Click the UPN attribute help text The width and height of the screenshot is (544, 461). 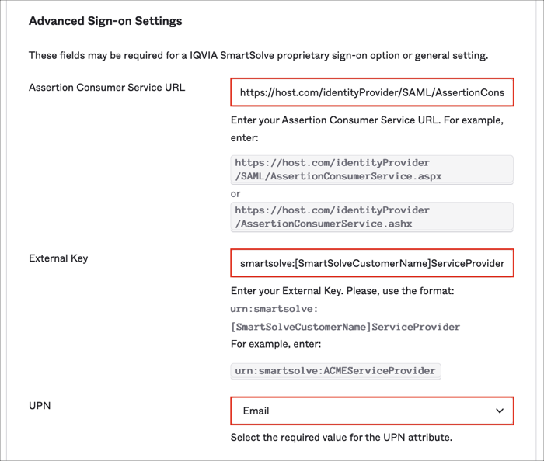341,437
